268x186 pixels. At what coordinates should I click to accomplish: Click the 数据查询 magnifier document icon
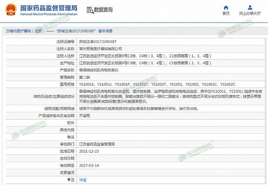point(89,10)
